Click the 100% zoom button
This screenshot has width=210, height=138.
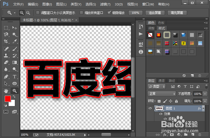pyautogui.click(x=135, y=13)
